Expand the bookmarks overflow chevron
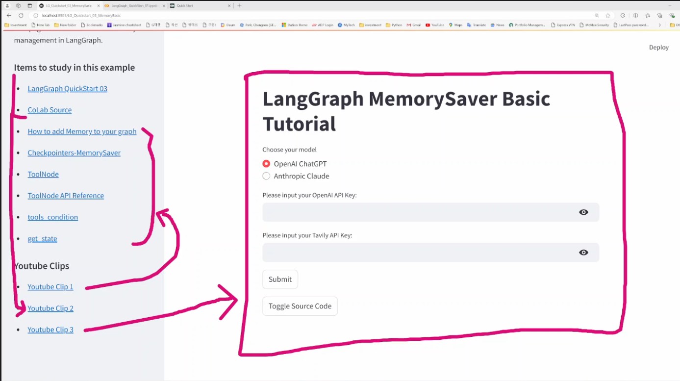Image resolution: width=680 pixels, height=381 pixels. [x=659, y=25]
